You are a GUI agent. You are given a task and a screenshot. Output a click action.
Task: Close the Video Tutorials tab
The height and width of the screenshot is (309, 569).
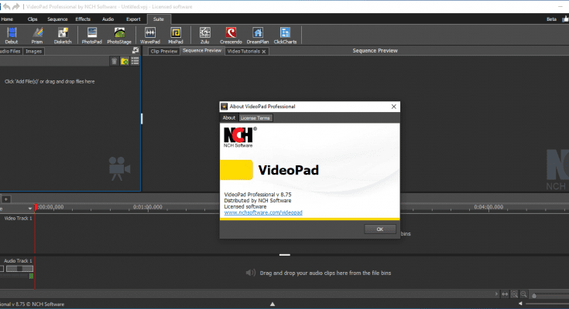point(263,51)
